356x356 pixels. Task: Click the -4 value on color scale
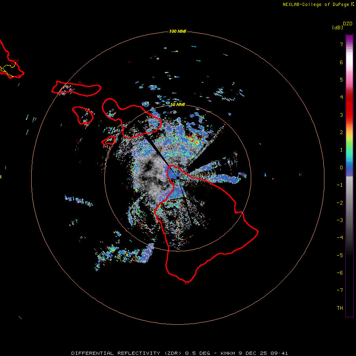(340, 238)
